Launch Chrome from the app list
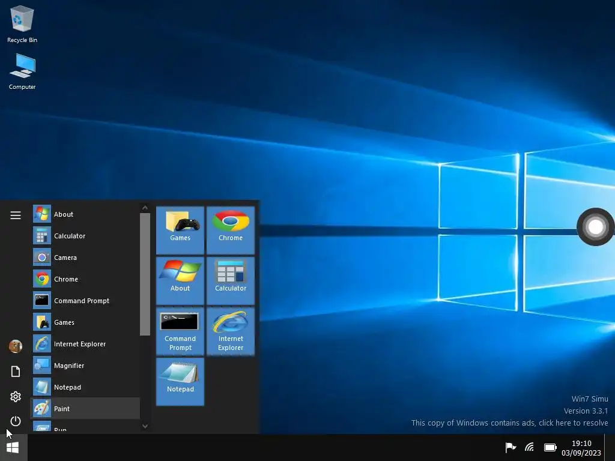The width and height of the screenshot is (615, 461). click(x=85, y=279)
